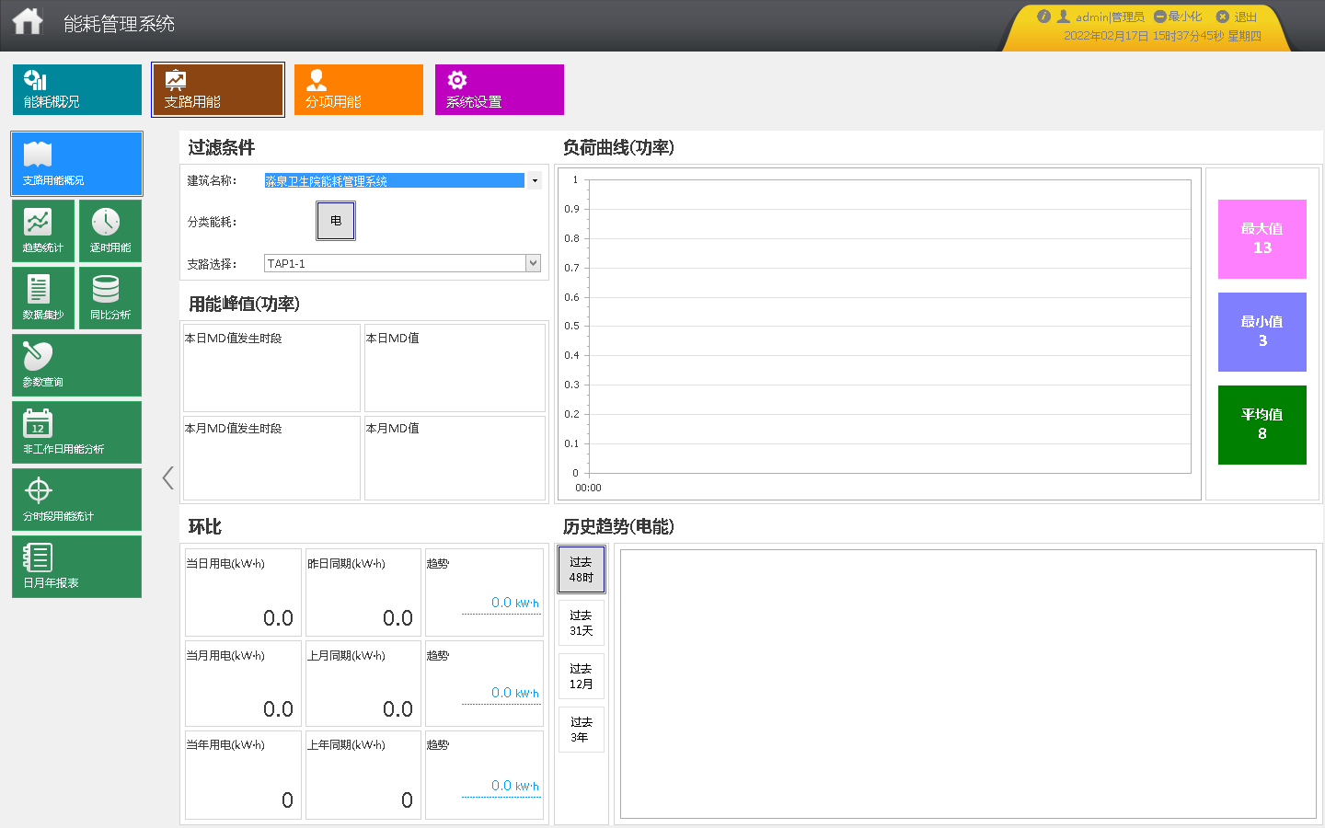Select 过去 12月 history range

pyautogui.click(x=582, y=676)
